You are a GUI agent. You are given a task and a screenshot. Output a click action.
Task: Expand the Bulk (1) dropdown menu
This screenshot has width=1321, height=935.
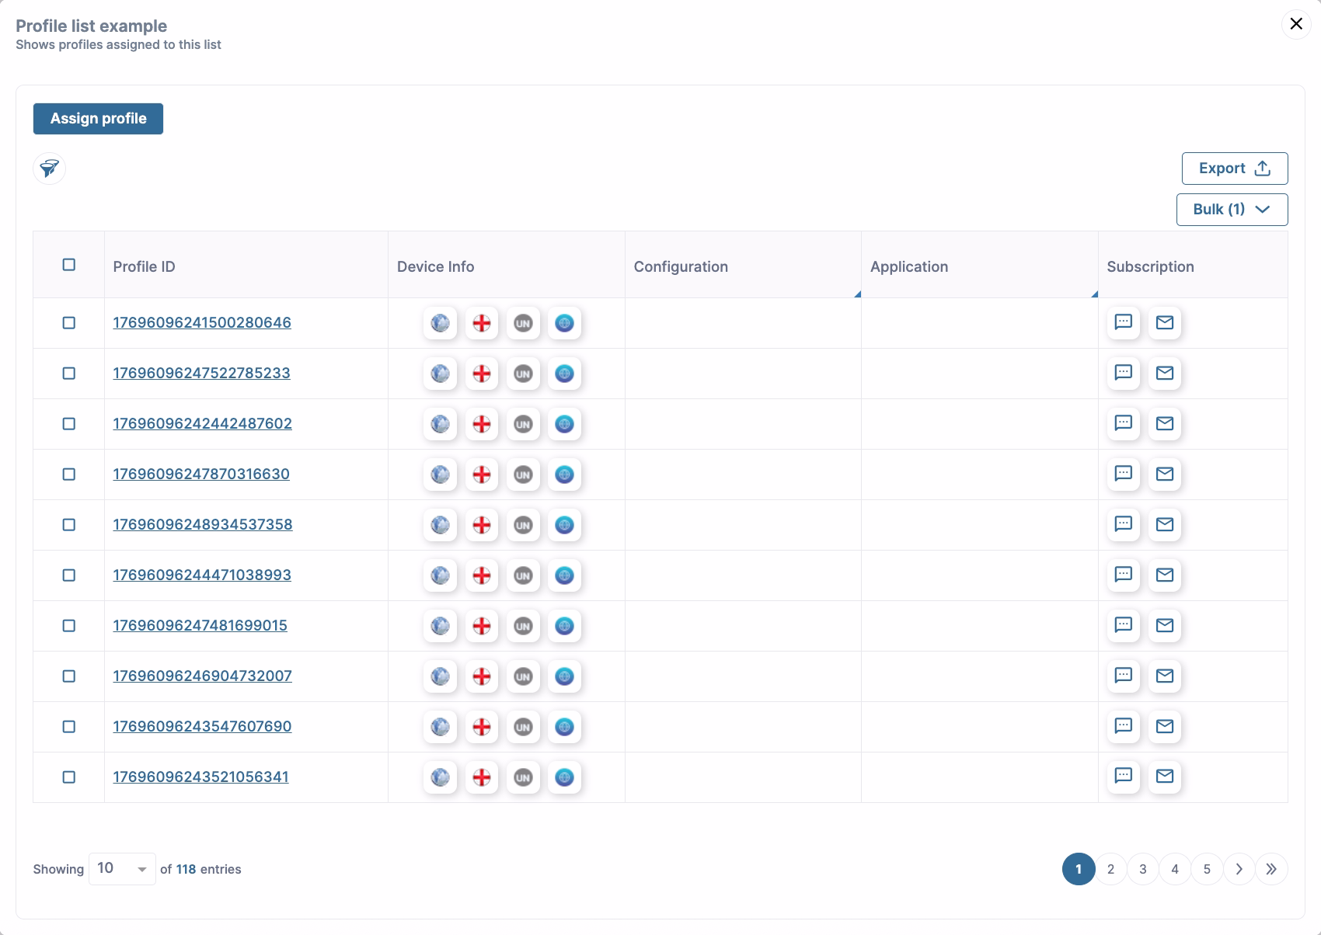(x=1231, y=209)
